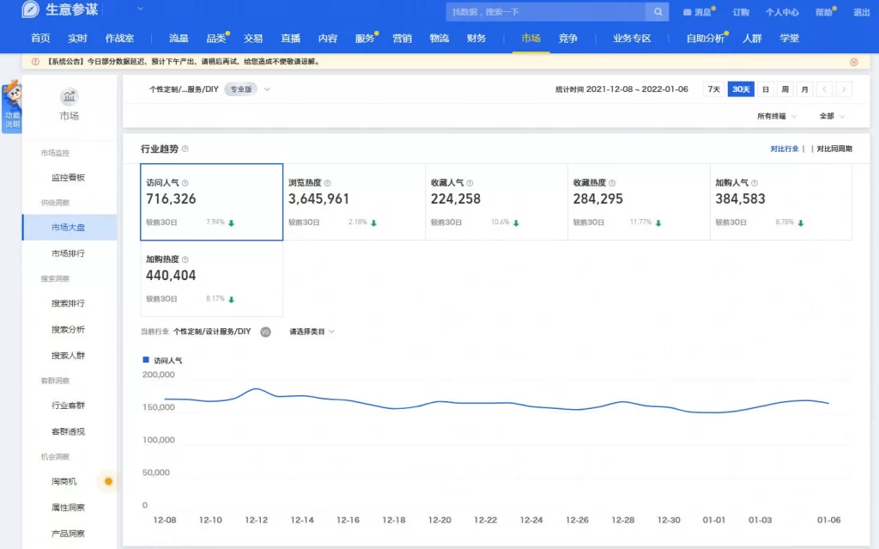The width and height of the screenshot is (879, 549).
Task: Click the 对比同周期 link
Action: pyautogui.click(x=834, y=149)
